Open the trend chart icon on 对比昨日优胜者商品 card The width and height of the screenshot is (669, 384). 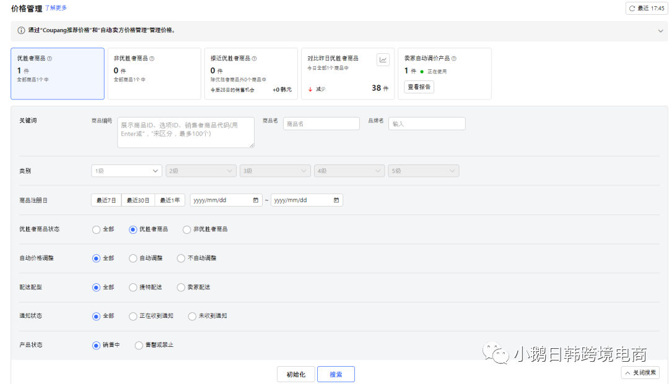pos(383,59)
